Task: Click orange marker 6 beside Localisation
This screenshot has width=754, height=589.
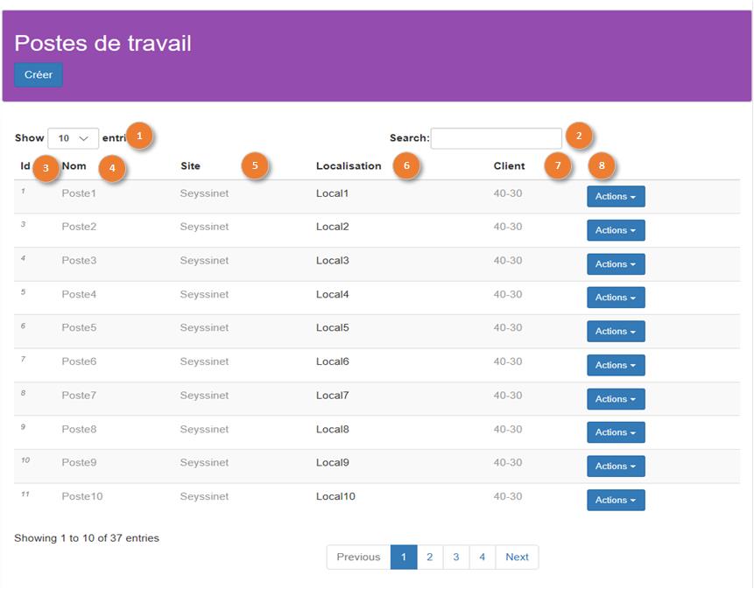Action: [406, 165]
